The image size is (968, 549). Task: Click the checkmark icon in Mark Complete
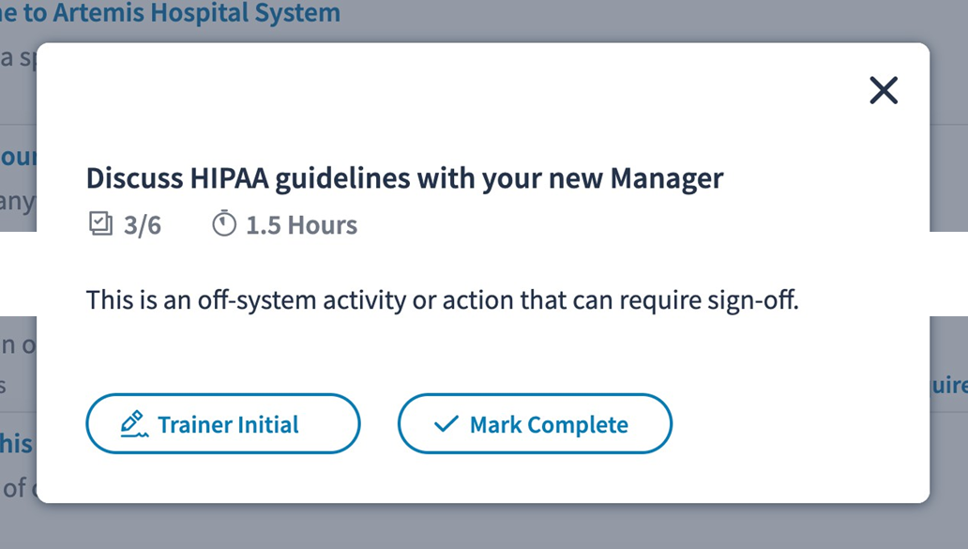pos(446,424)
